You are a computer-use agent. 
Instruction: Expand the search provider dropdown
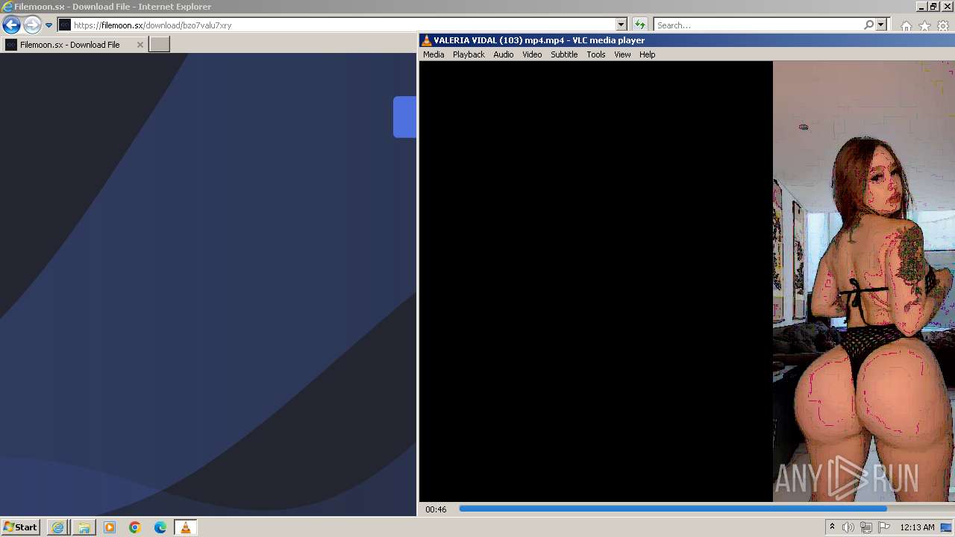click(x=880, y=25)
